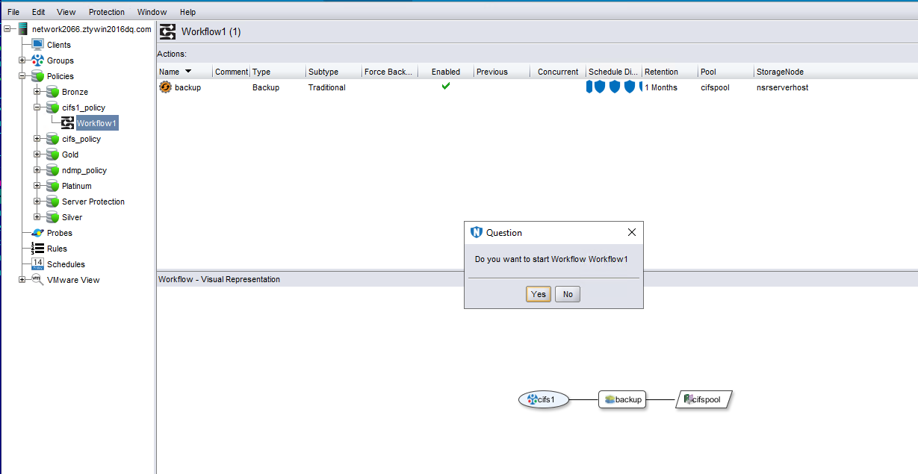Click the Workflow1 icon in the tree
The image size is (918, 474).
pos(68,123)
